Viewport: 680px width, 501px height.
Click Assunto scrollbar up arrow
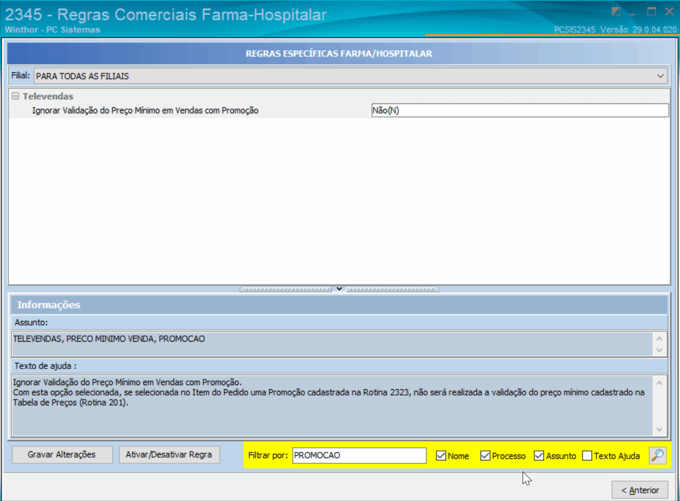659,338
